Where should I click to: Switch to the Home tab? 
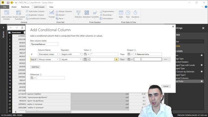pos(14,7)
